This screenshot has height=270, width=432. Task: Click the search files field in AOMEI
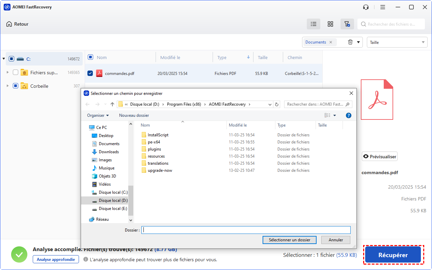coord(391,24)
